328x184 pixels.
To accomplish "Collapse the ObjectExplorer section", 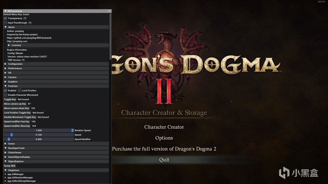I will (56, 162).
